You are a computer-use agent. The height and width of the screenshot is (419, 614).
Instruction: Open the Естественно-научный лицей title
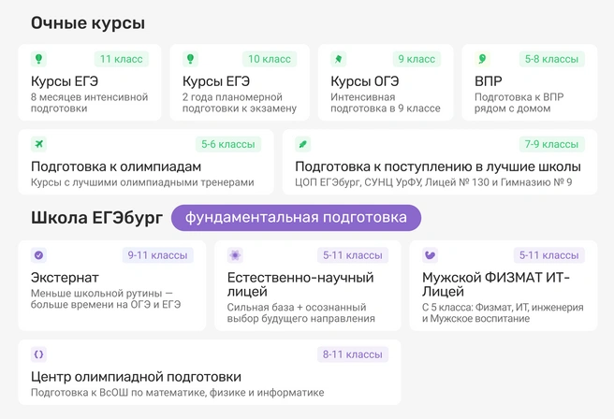tap(300, 284)
